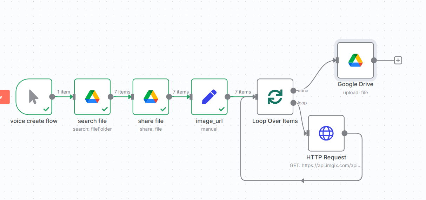The height and width of the screenshot is (200, 426).
Task: Click output connector of share file node
Action: 169,97
